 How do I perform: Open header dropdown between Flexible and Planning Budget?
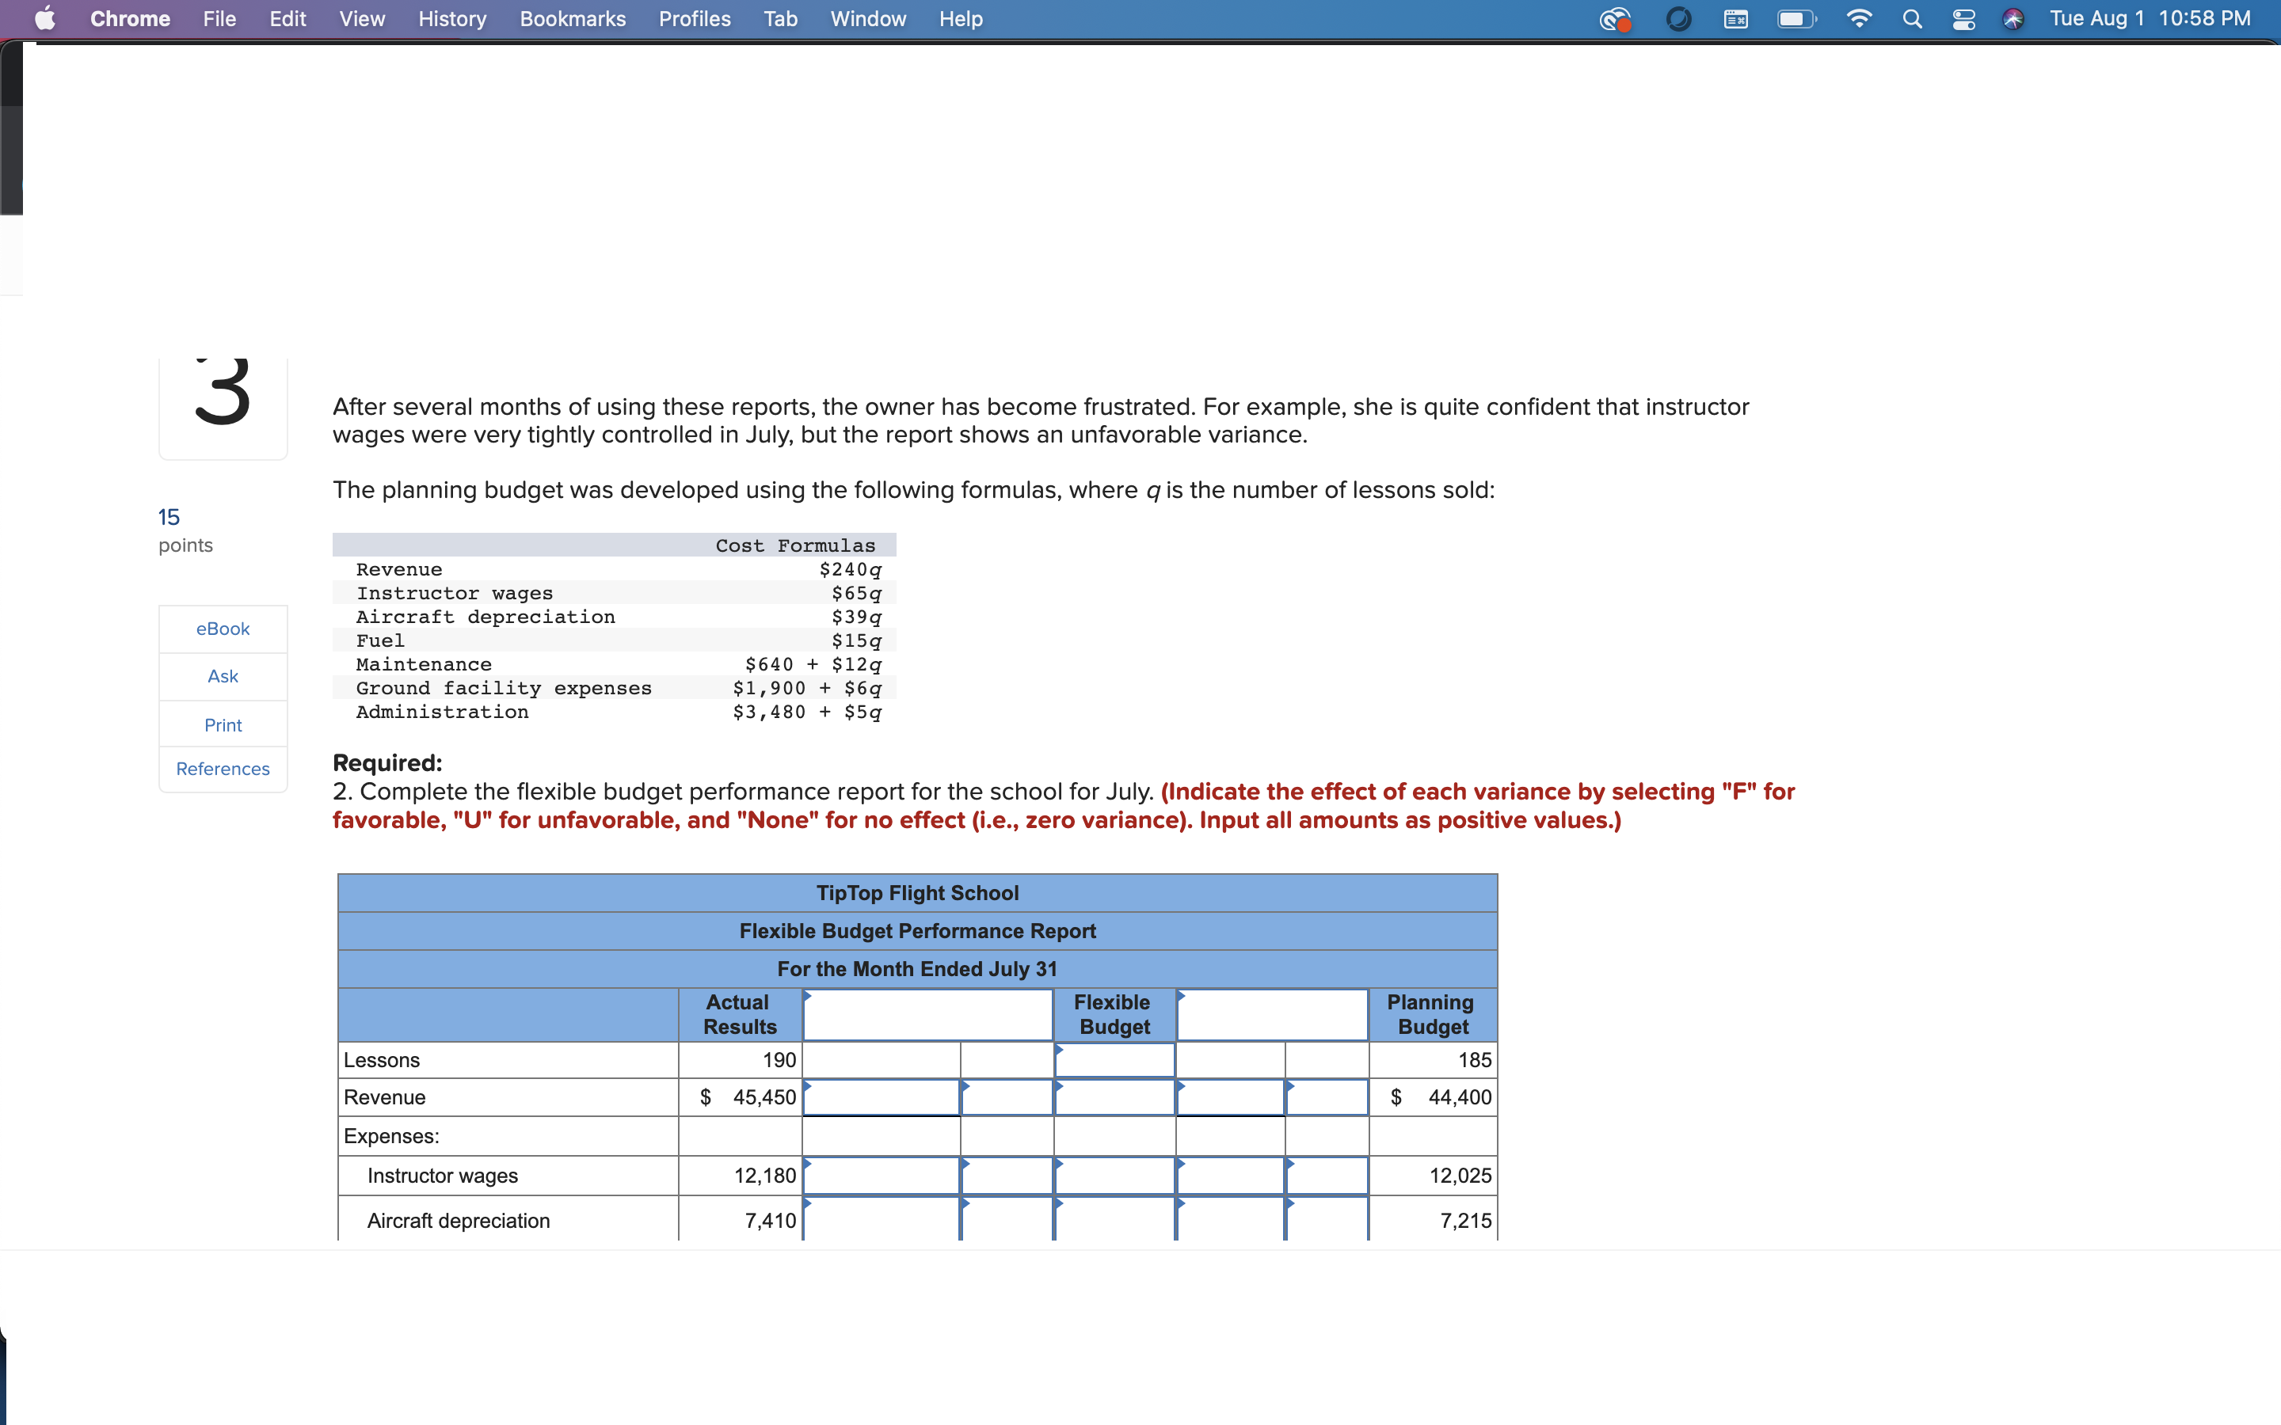(x=1271, y=1015)
